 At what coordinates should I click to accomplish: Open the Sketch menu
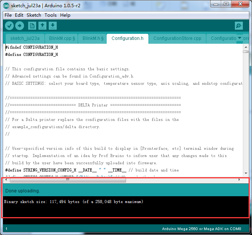coord(34,15)
